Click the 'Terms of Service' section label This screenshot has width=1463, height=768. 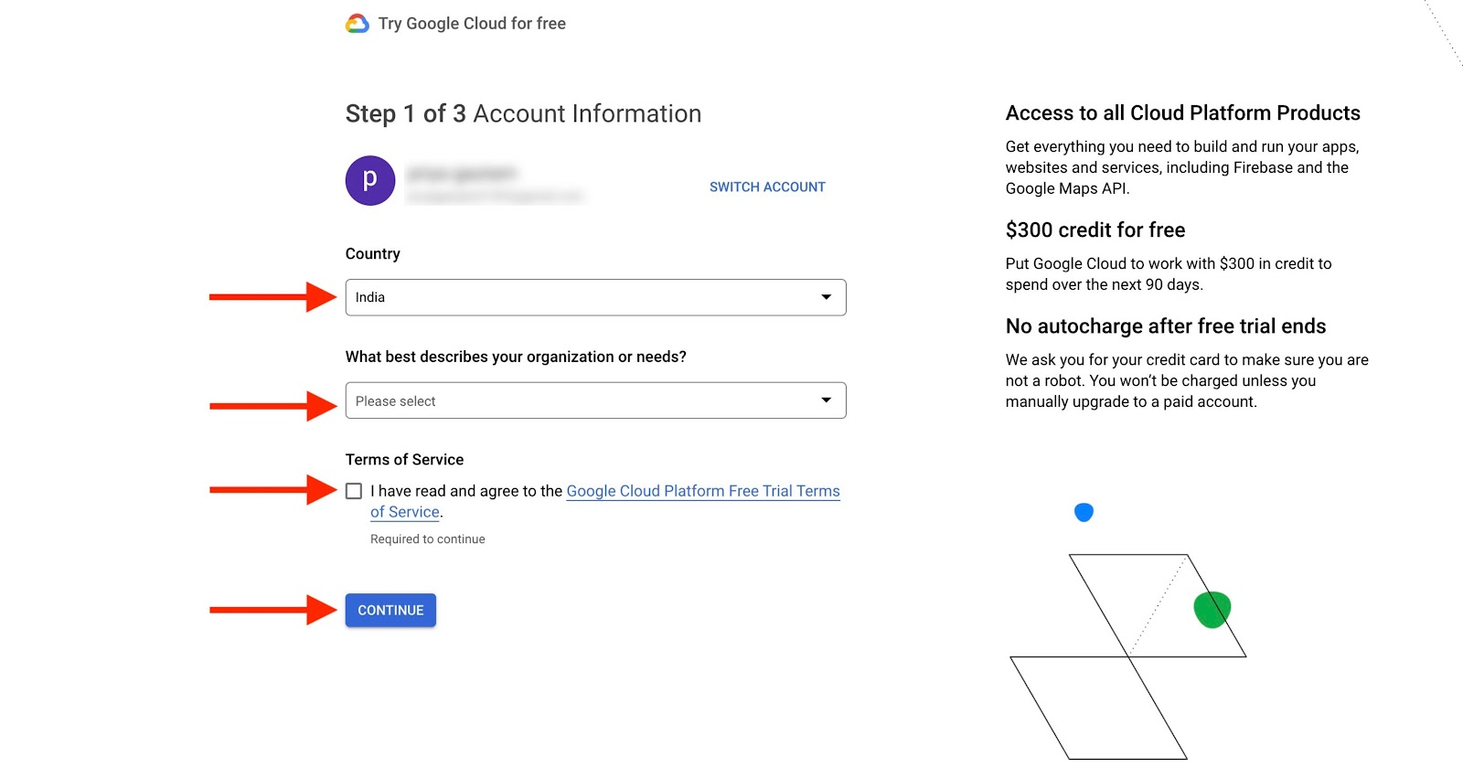coord(404,459)
